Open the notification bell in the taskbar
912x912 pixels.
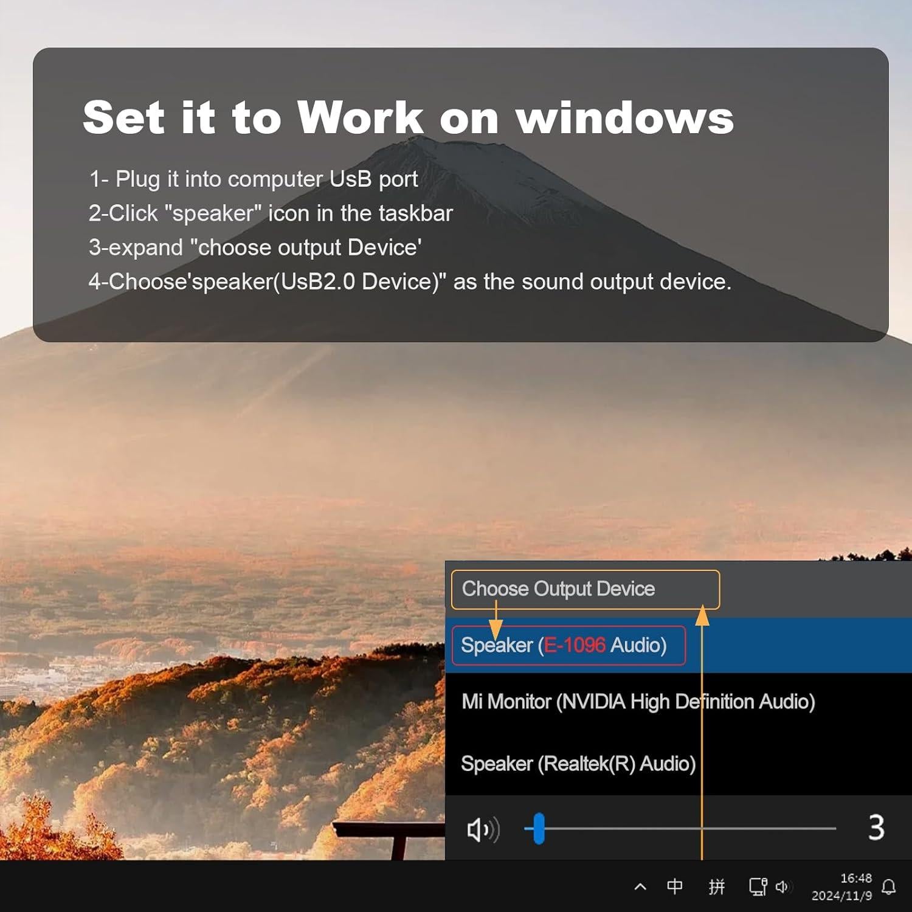888,887
